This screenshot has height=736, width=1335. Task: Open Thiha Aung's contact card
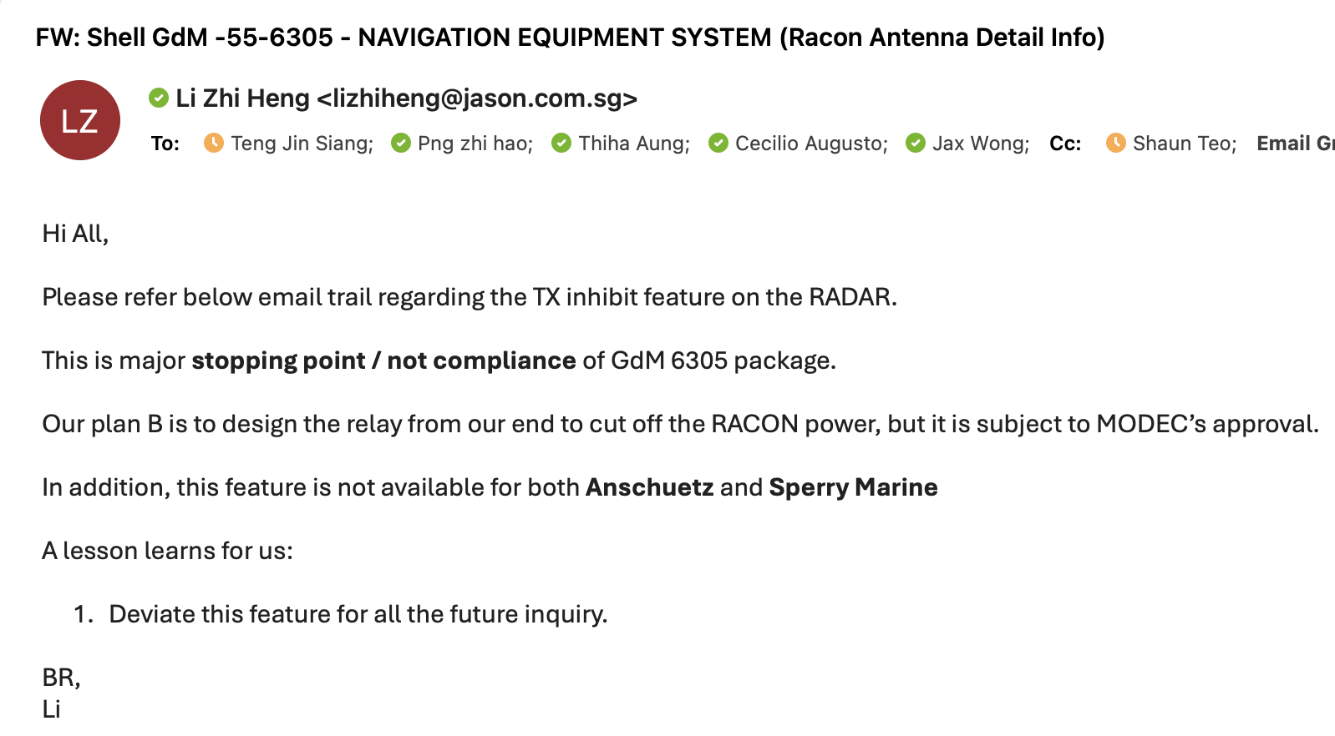tap(634, 144)
